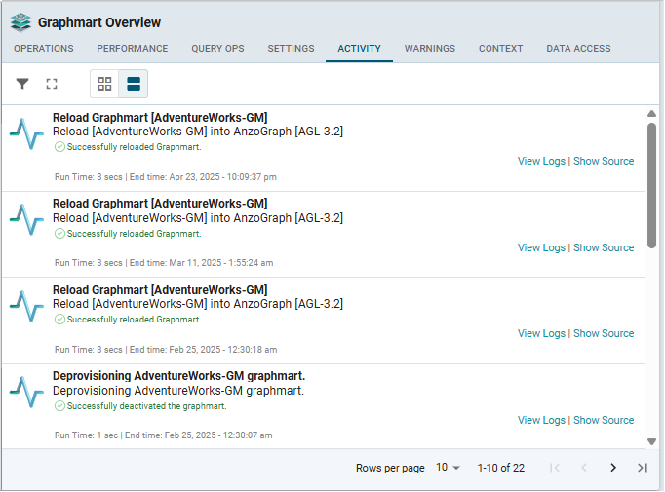Switch to list row view
Image resolution: width=665 pixels, height=492 pixels.
click(x=134, y=84)
